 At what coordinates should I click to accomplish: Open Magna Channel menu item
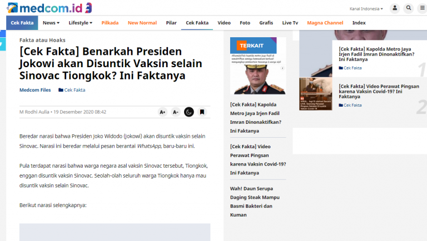325,23
